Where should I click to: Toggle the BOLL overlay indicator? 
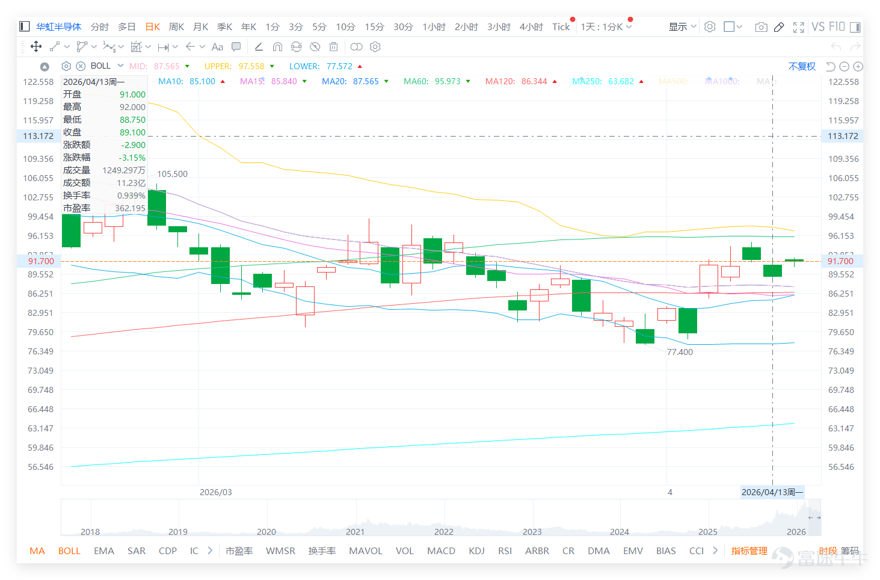tap(69, 551)
